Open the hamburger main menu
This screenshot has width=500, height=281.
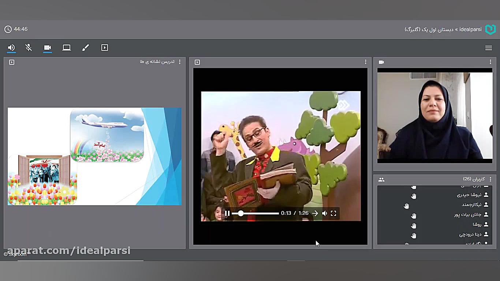point(489,48)
